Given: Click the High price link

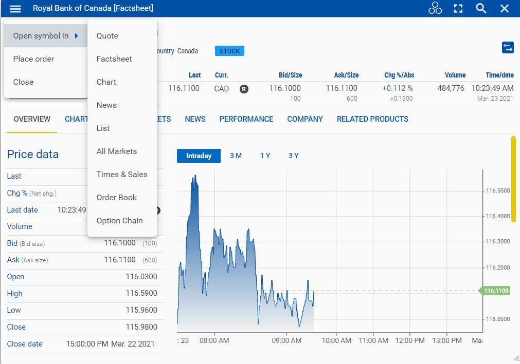Looking at the screenshot, I should [14, 293].
